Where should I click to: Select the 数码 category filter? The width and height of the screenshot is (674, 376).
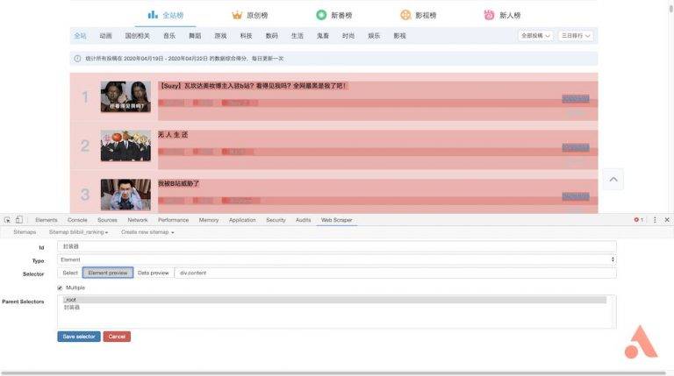[x=272, y=36]
